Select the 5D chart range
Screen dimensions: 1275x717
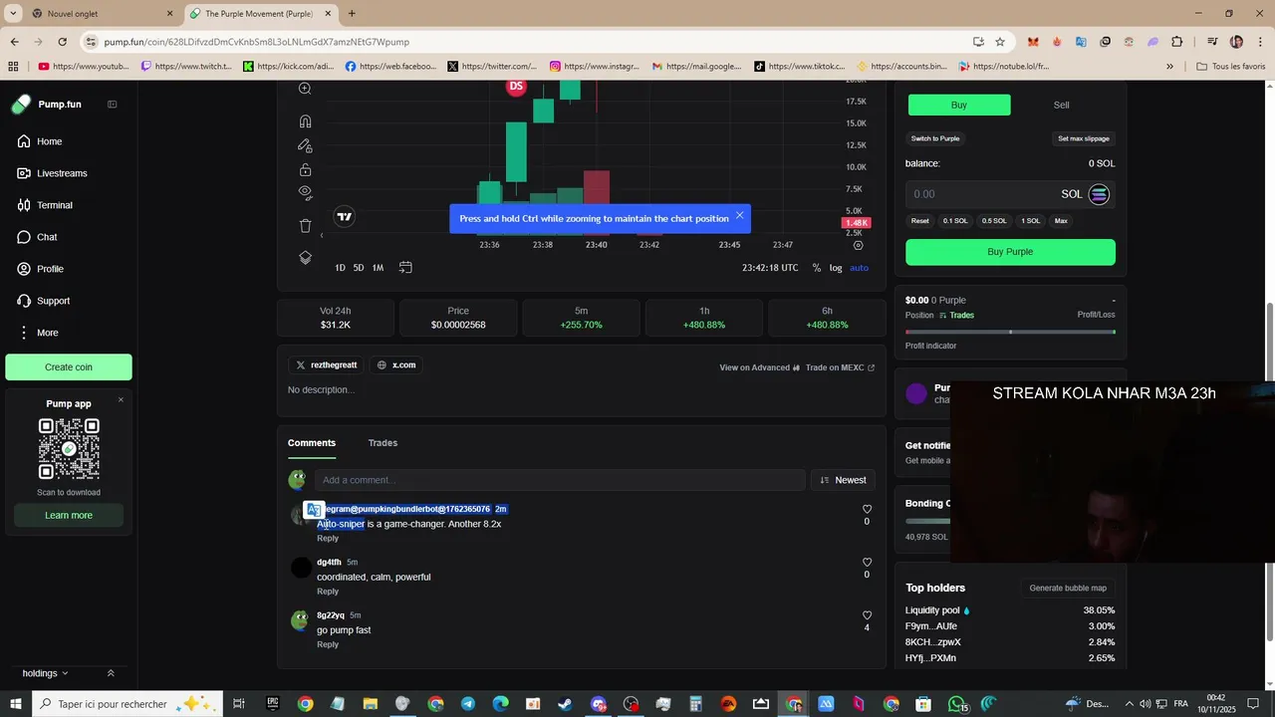pyautogui.click(x=359, y=268)
